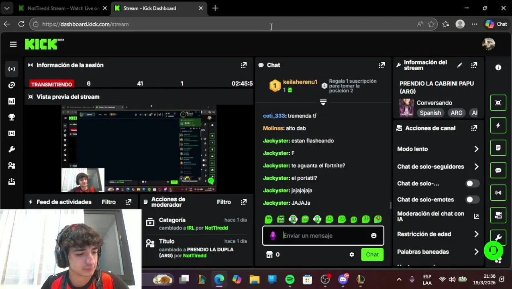Expand Restricción de edad options

438,234
